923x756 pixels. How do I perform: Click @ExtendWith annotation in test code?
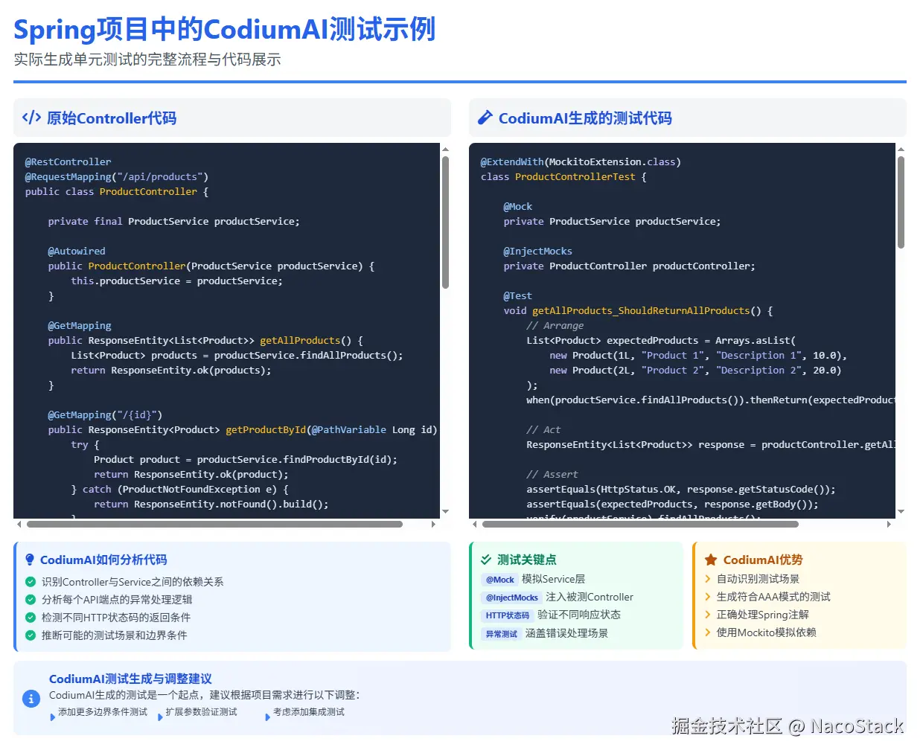(x=512, y=161)
